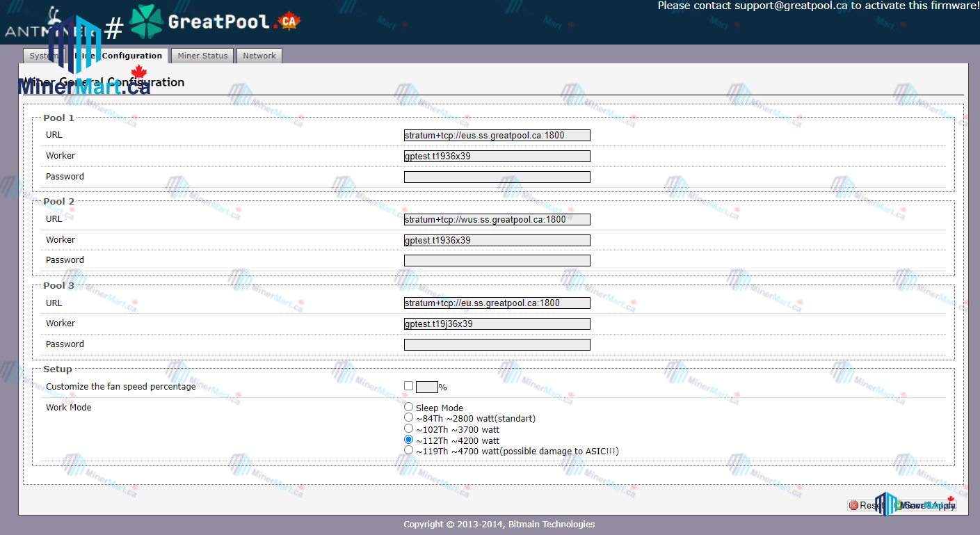Select Sleep Mode work mode

point(408,407)
